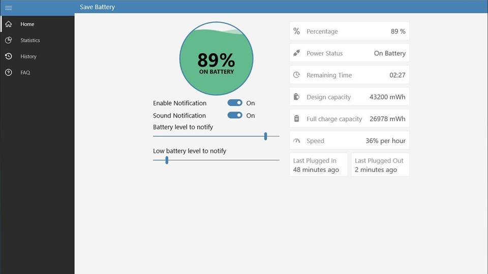This screenshot has height=274, width=488.
Task: Click the plug icon beside Power Status
Action: point(296,53)
